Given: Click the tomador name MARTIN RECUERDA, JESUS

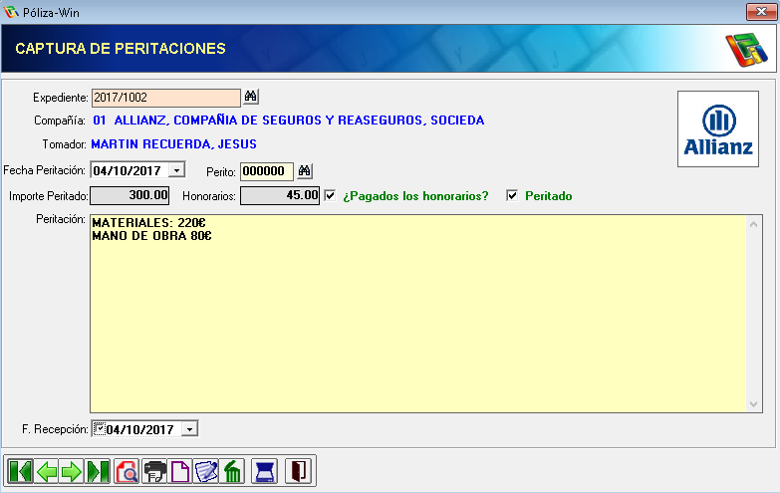Looking at the screenshot, I should click(173, 143).
